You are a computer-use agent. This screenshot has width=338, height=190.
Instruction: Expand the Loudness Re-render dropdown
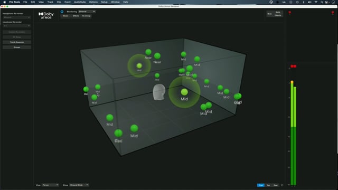[x=17, y=26]
